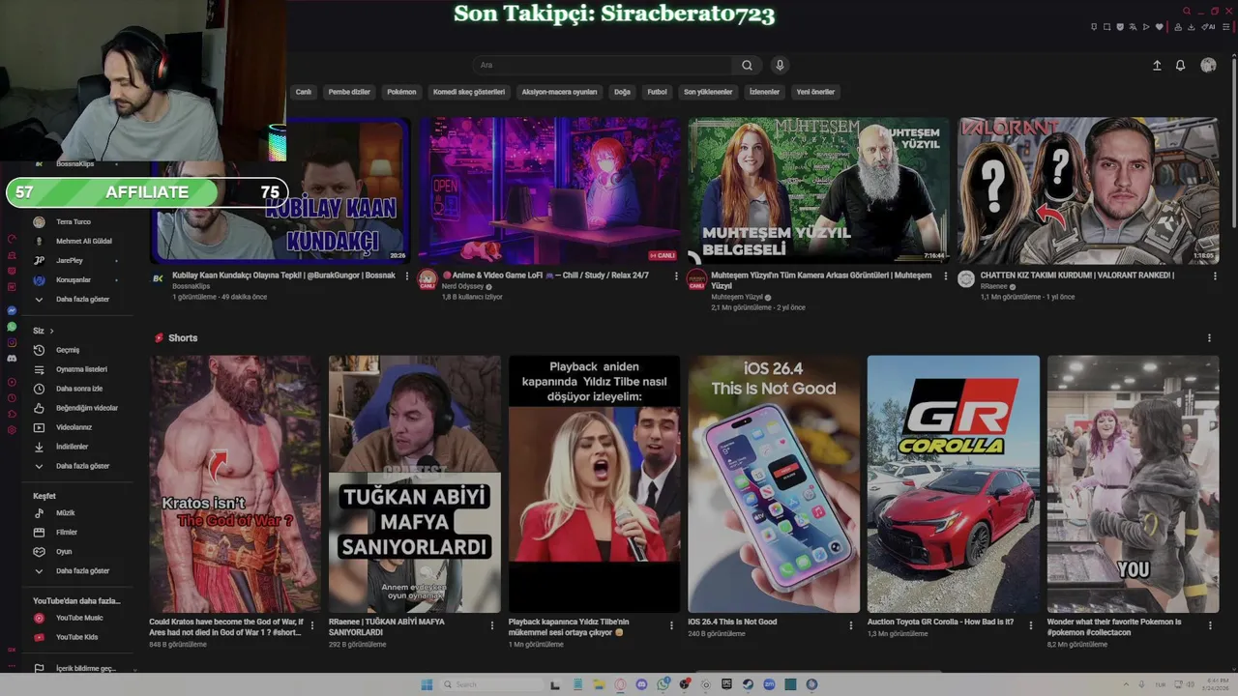Click the YouTube Ara search field
This screenshot has width=1238, height=696.
coord(602,65)
